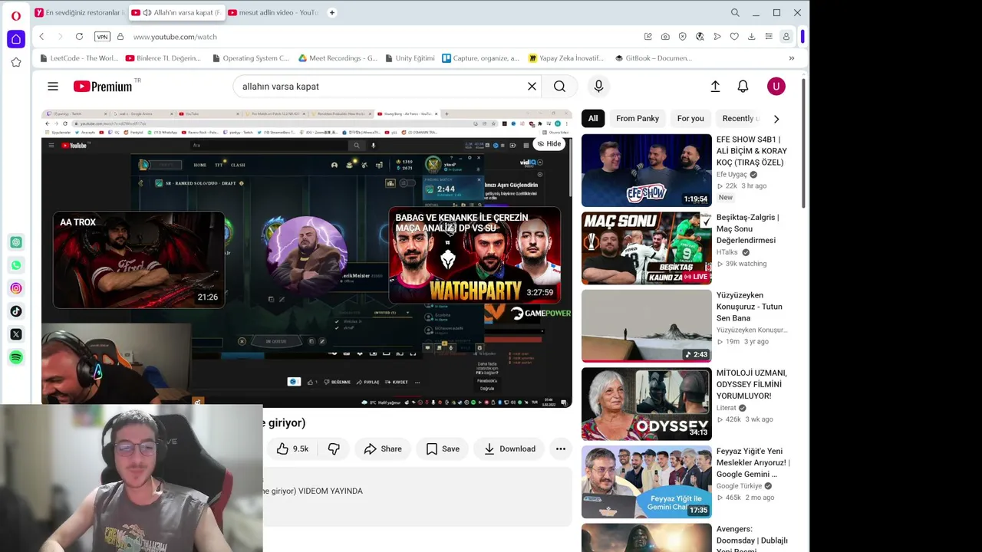Open Opera easy setup sliders icon
The width and height of the screenshot is (982, 552).
[x=769, y=37]
